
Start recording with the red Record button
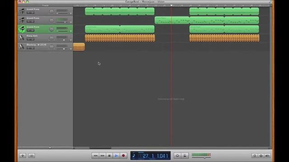pyautogui.click(x=123, y=156)
